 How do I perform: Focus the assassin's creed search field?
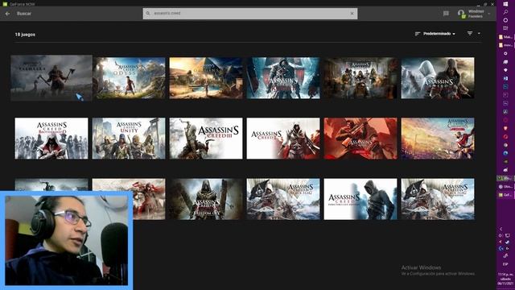(x=250, y=14)
